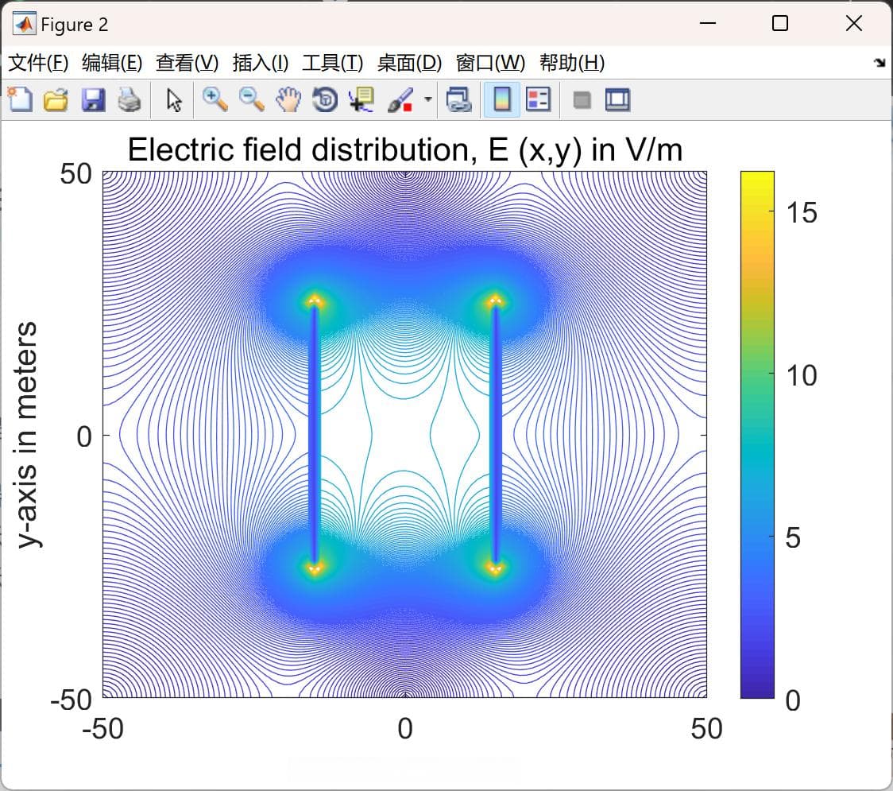Toggle the Insert Legend button
The height and width of the screenshot is (791, 893).
pyautogui.click(x=538, y=99)
